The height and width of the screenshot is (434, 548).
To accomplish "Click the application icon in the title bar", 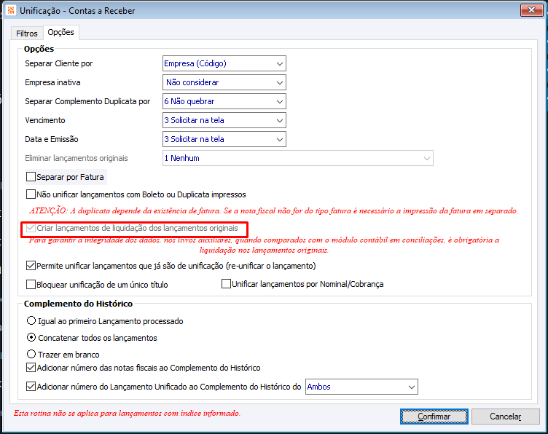I will tap(11, 10).
